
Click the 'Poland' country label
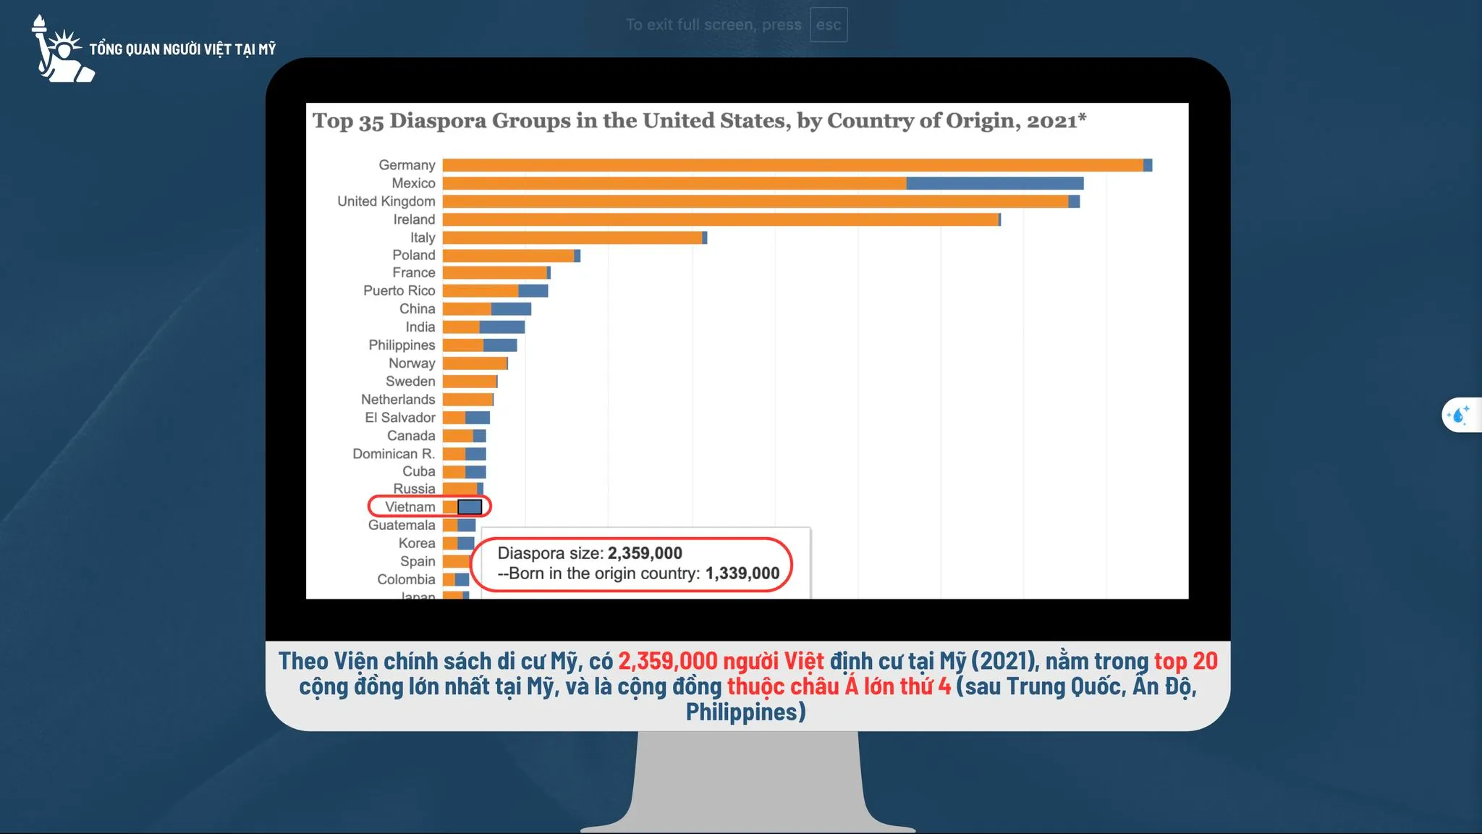(414, 255)
